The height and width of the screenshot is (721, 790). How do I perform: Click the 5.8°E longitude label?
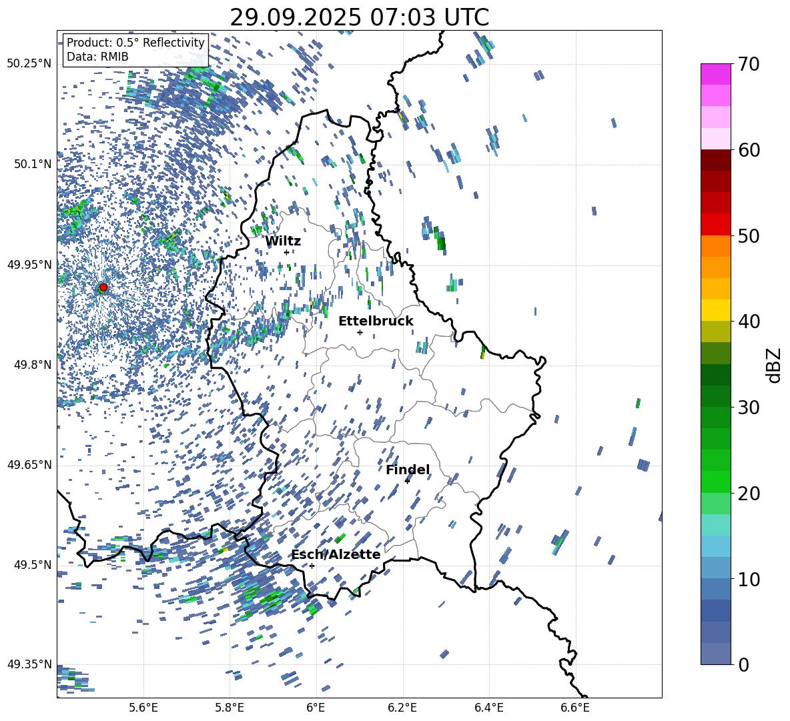click(230, 708)
